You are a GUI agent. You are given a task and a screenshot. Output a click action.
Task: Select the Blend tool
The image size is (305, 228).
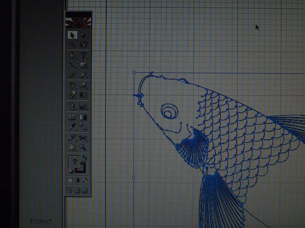tap(83, 127)
